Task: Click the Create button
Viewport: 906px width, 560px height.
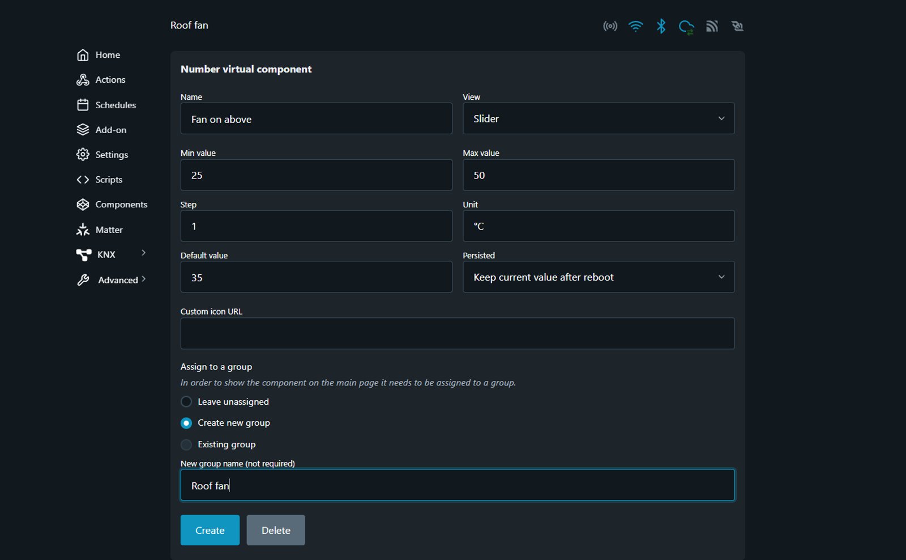Action: (x=210, y=531)
